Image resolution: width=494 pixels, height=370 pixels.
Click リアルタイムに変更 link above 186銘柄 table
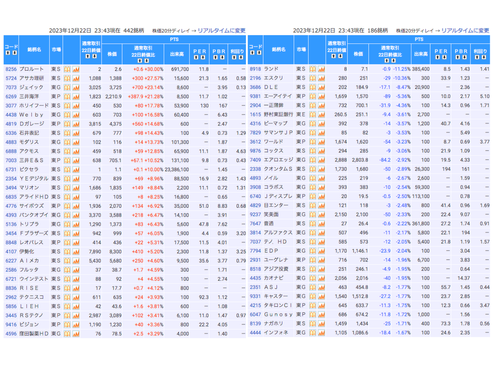(465, 30)
